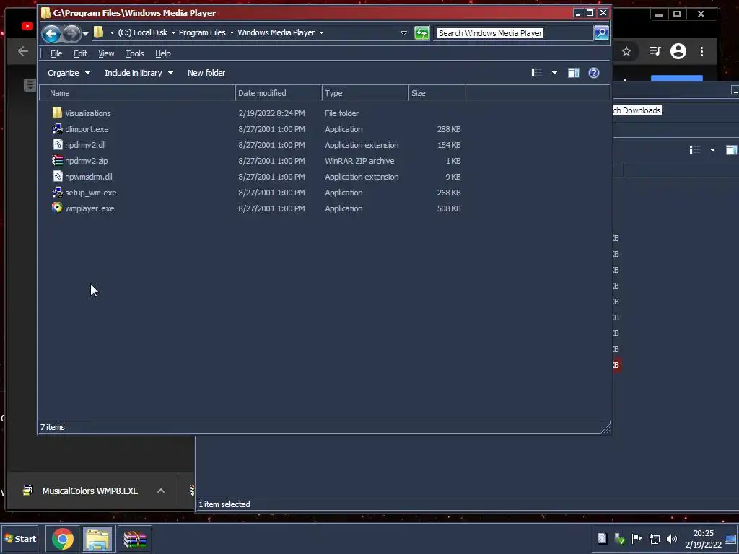This screenshot has height=554, width=739.
Task: Expand the arrow after (C:) Local Disk
Action: coord(173,32)
